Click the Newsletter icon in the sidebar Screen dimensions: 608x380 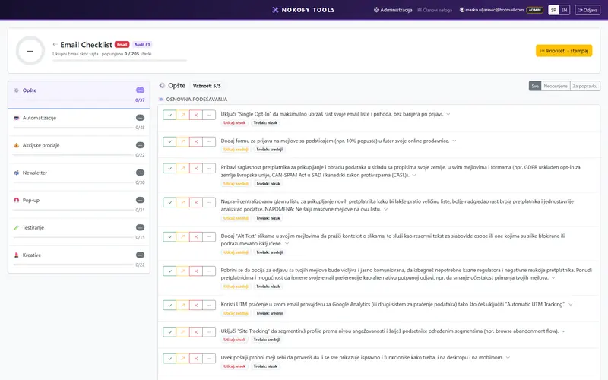[x=16, y=173]
